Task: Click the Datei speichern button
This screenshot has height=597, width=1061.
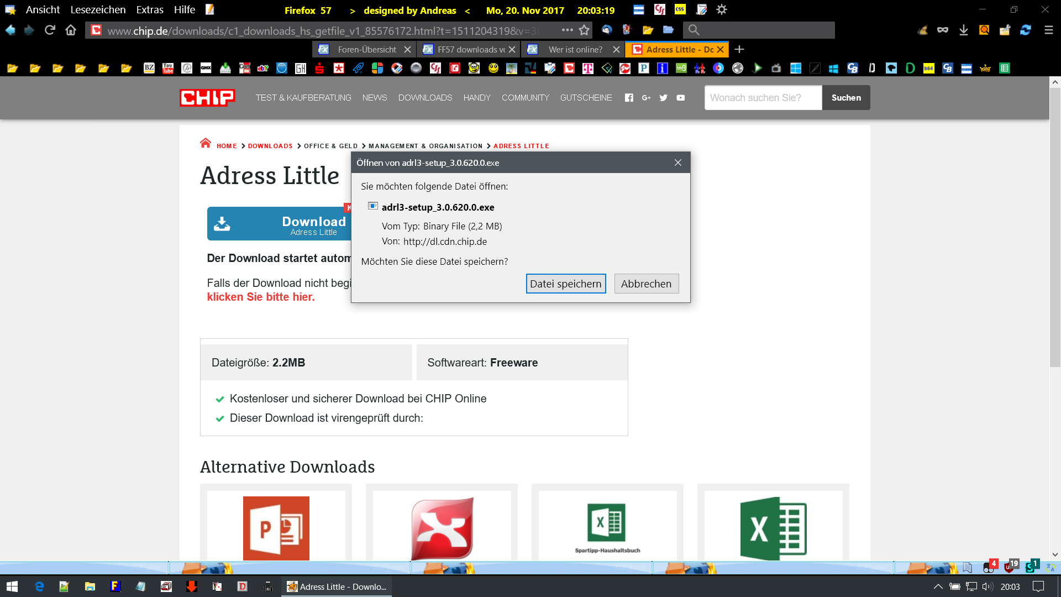Action: [x=565, y=284]
